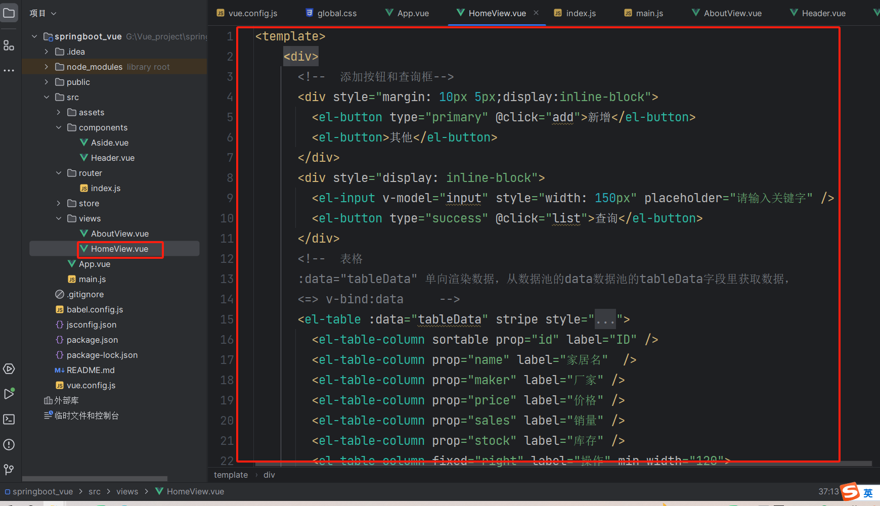
Task: Click src in the navigation bar
Action: pos(95,491)
